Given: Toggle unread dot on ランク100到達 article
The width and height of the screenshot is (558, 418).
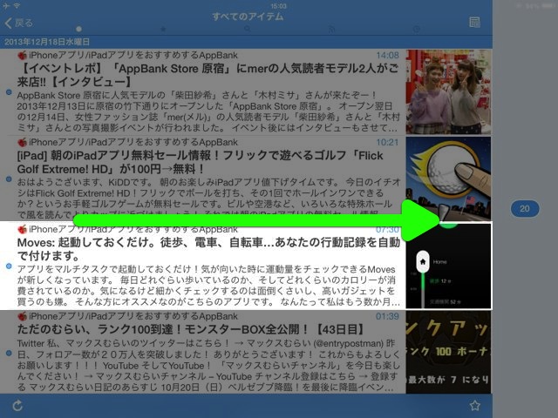Looking at the screenshot, I should (x=9, y=353).
